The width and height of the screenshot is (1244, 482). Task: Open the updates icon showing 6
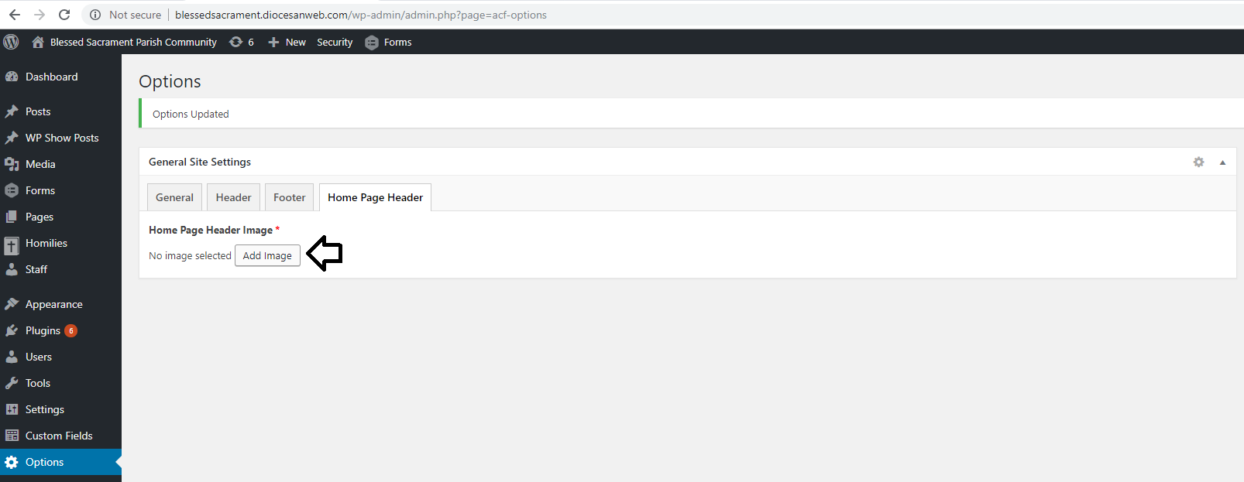pyautogui.click(x=242, y=42)
